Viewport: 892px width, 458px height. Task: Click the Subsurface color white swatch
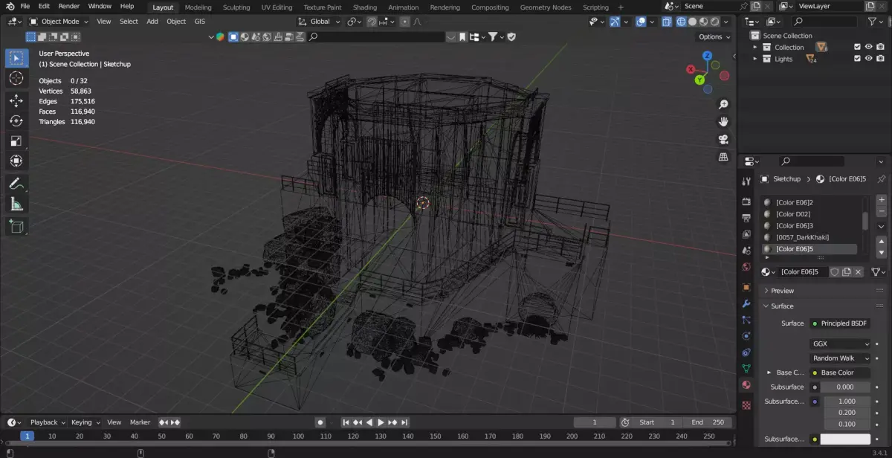click(845, 439)
